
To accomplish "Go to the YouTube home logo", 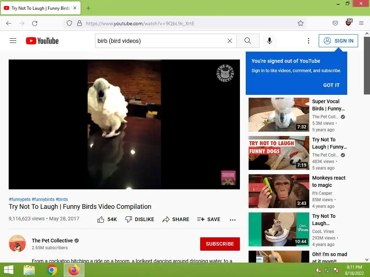I will tap(42, 41).
